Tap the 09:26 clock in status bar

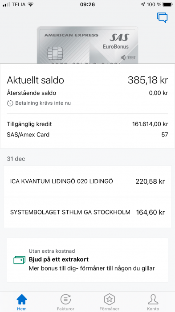click(87, 4)
